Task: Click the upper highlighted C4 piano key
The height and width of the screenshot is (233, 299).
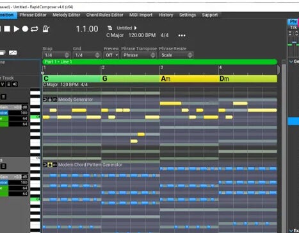Action: click(x=35, y=117)
